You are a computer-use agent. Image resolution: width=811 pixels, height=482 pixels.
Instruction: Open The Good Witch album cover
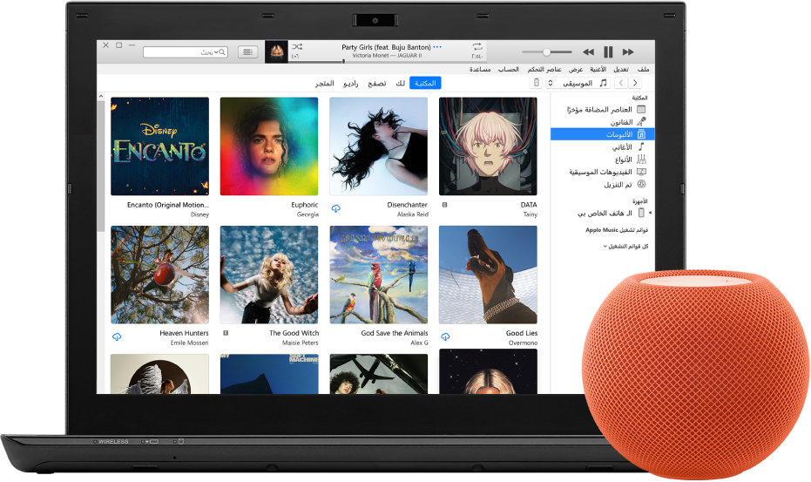(x=269, y=275)
